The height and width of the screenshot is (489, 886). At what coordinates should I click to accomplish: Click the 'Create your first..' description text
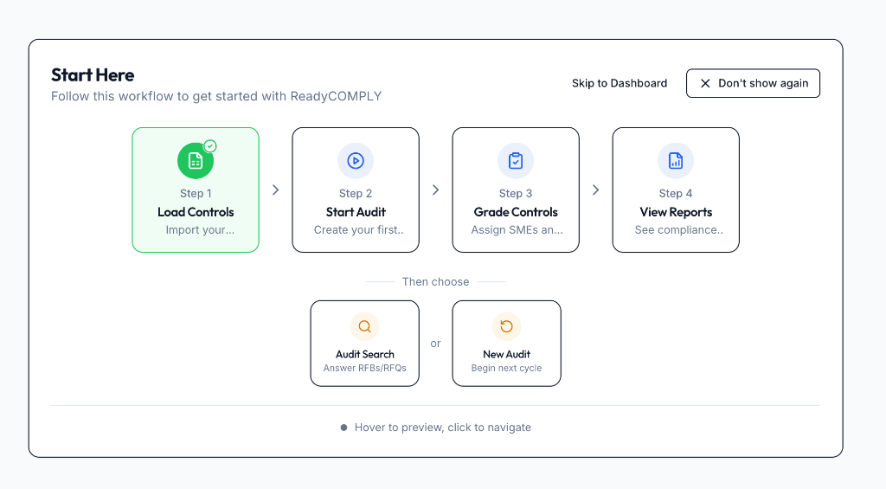(x=359, y=230)
